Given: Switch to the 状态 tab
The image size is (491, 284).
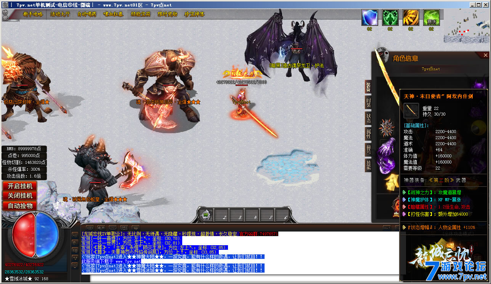Looking at the screenshot, I should point(368,118).
